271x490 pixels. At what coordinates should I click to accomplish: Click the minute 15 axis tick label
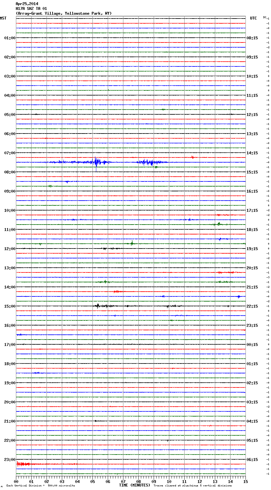[245, 481]
